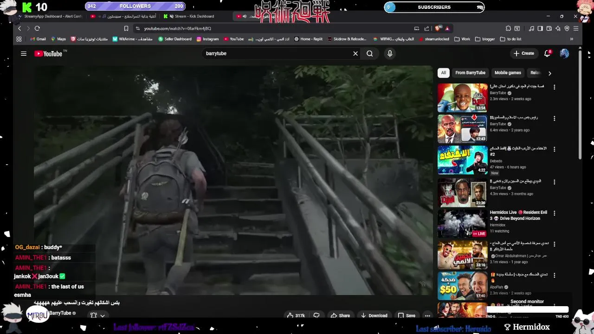Bookmark the page with the bookmark icon

coord(126,28)
